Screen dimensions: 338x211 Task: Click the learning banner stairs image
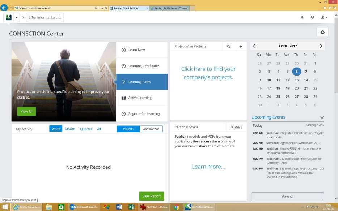[x=64, y=82]
